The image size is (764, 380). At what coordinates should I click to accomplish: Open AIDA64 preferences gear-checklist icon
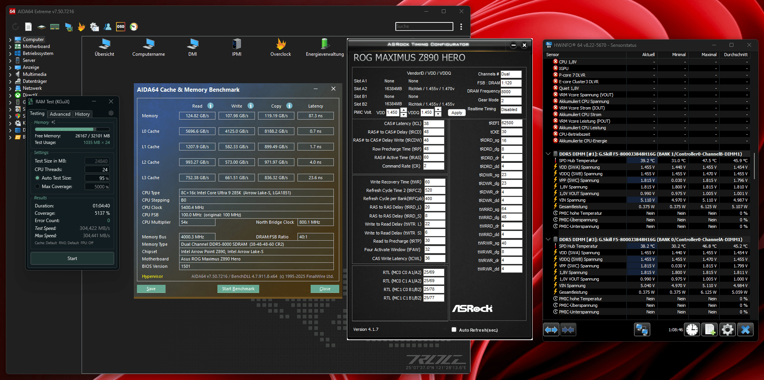tap(94, 27)
